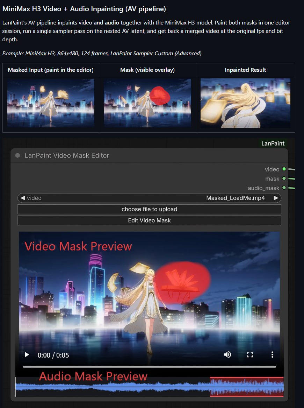Click the video output socket
The height and width of the screenshot is (408, 304).
point(284,169)
